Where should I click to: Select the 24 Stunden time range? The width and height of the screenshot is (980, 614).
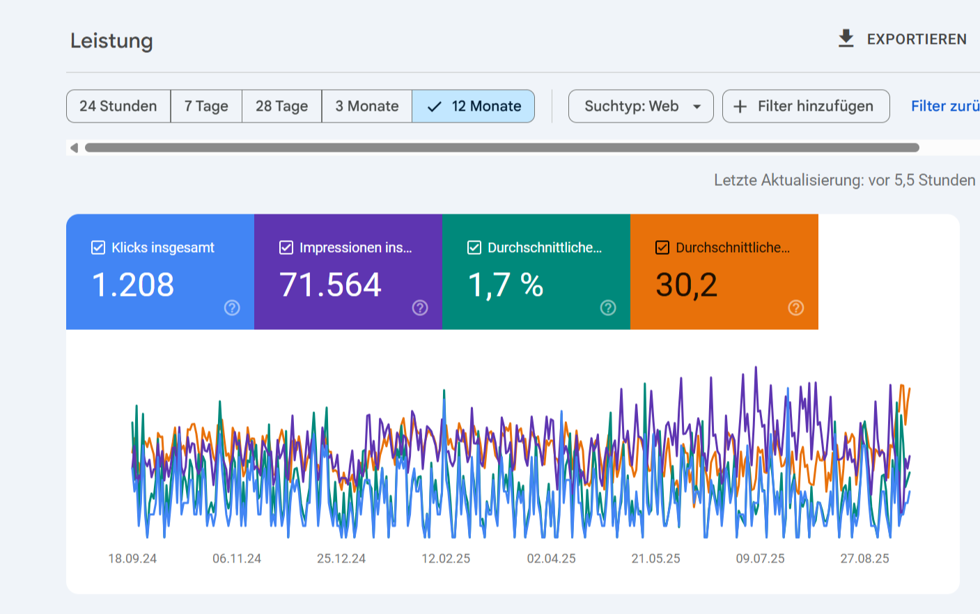[118, 107]
